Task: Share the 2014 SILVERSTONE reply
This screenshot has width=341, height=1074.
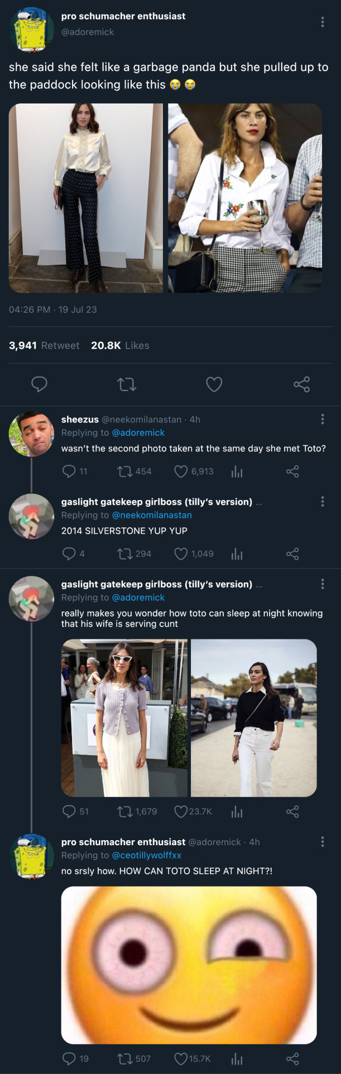Action: (x=292, y=554)
